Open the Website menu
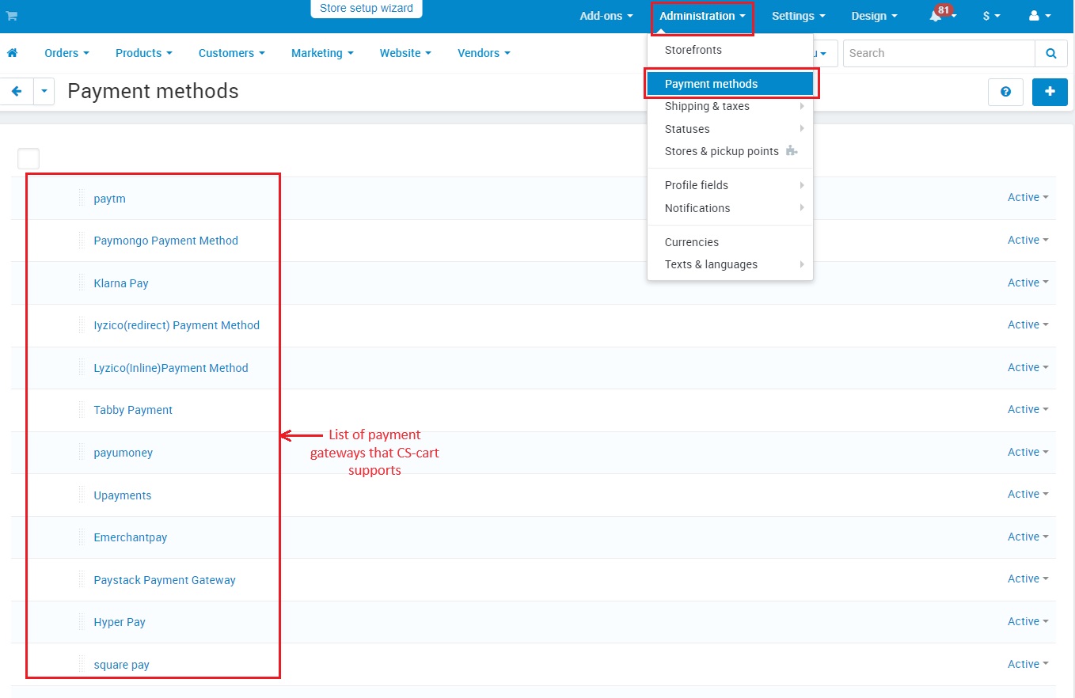The image size is (1075, 698). click(405, 53)
